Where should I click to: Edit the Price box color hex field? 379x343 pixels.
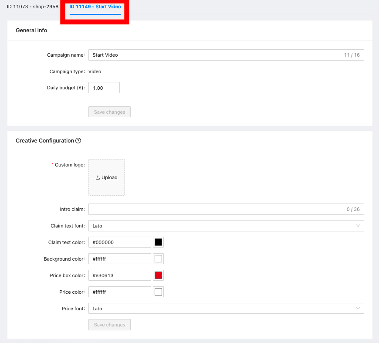pos(120,275)
